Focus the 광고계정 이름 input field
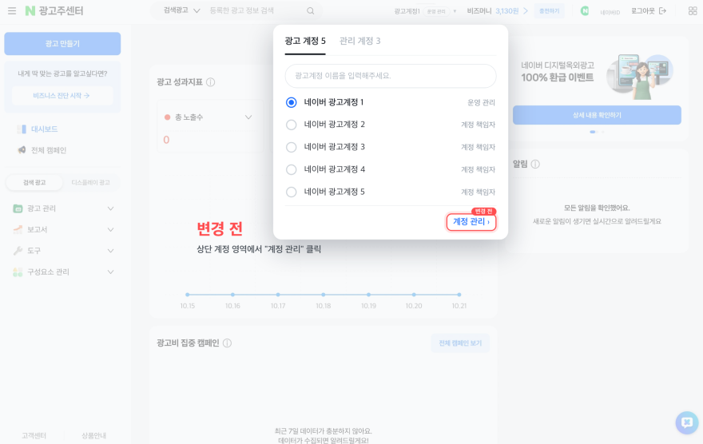Image resolution: width=703 pixels, height=444 pixels. click(x=391, y=76)
